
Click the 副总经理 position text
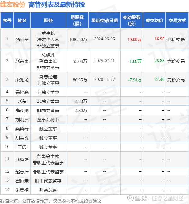tap(48, 77)
